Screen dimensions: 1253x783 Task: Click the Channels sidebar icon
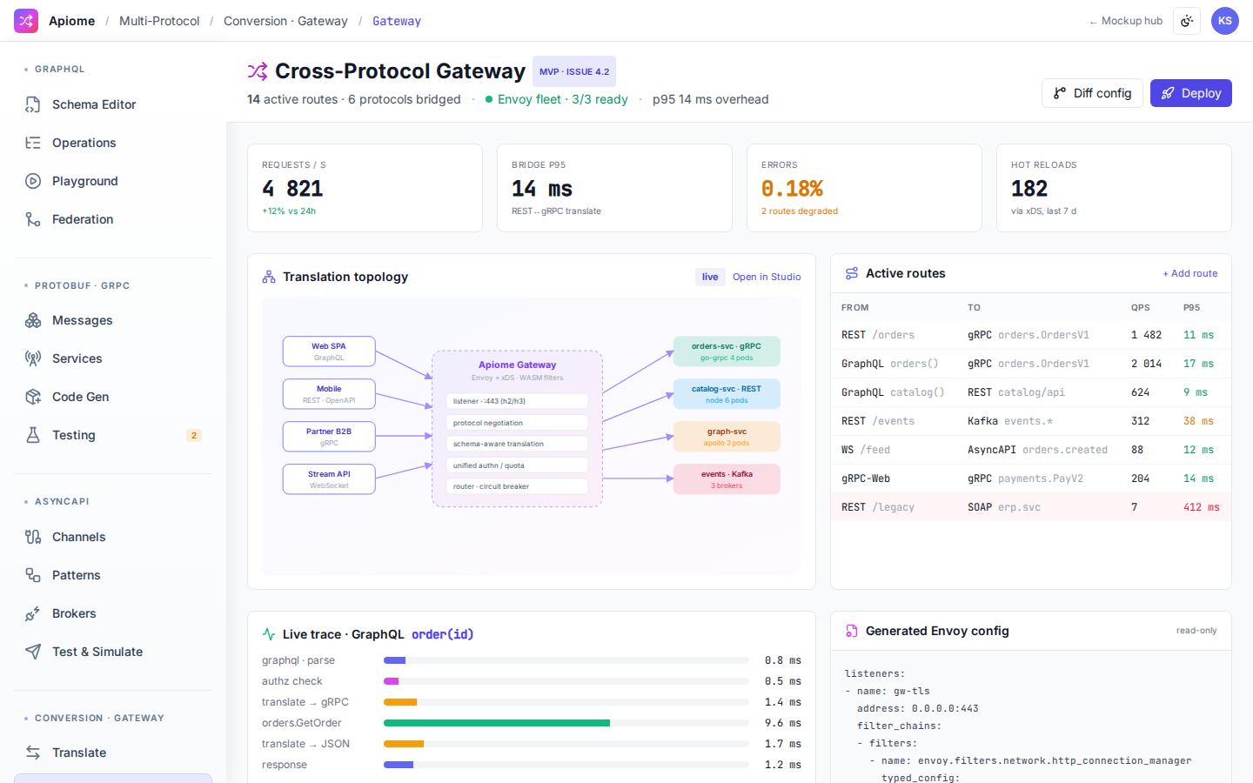click(x=33, y=537)
